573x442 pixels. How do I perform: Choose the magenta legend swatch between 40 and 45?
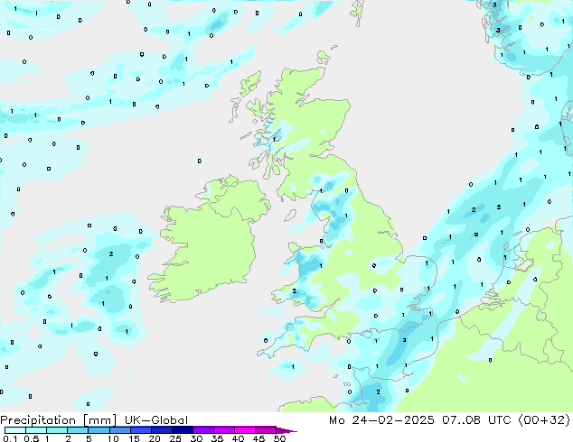(245, 430)
